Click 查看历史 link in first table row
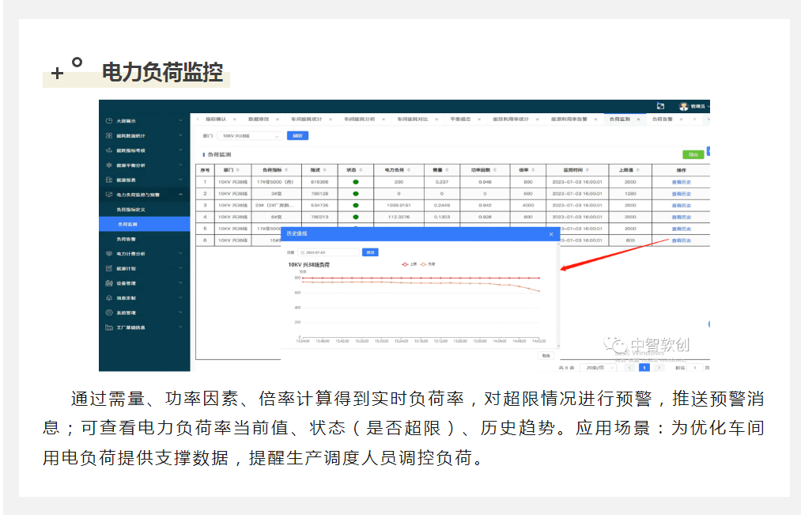Image resolution: width=801 pixels, height=515 pixels. point(681,182)
